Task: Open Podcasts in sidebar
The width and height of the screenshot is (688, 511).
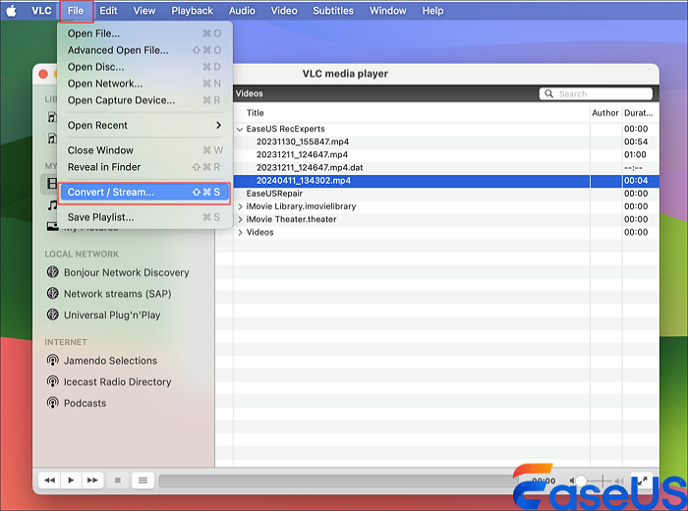Action: [85, 403]
